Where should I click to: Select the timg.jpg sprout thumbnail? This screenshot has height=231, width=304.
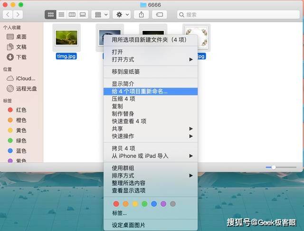pyautogui.click(x=66, y=37)
